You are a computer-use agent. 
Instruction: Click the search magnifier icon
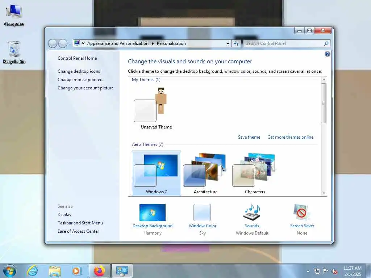(326, 43)
